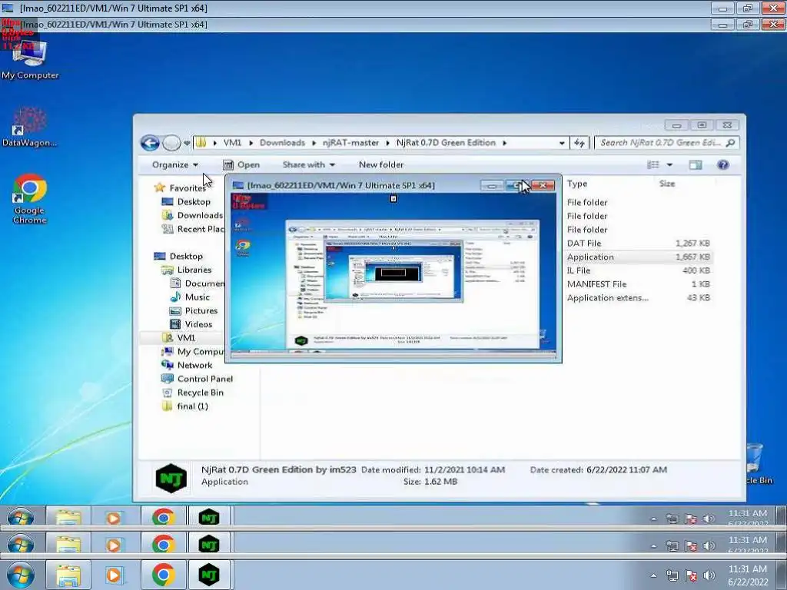Screen dimensions: 787x590
Task: Click the Explorer forward arrow button
Action: [x=171, y=143]
